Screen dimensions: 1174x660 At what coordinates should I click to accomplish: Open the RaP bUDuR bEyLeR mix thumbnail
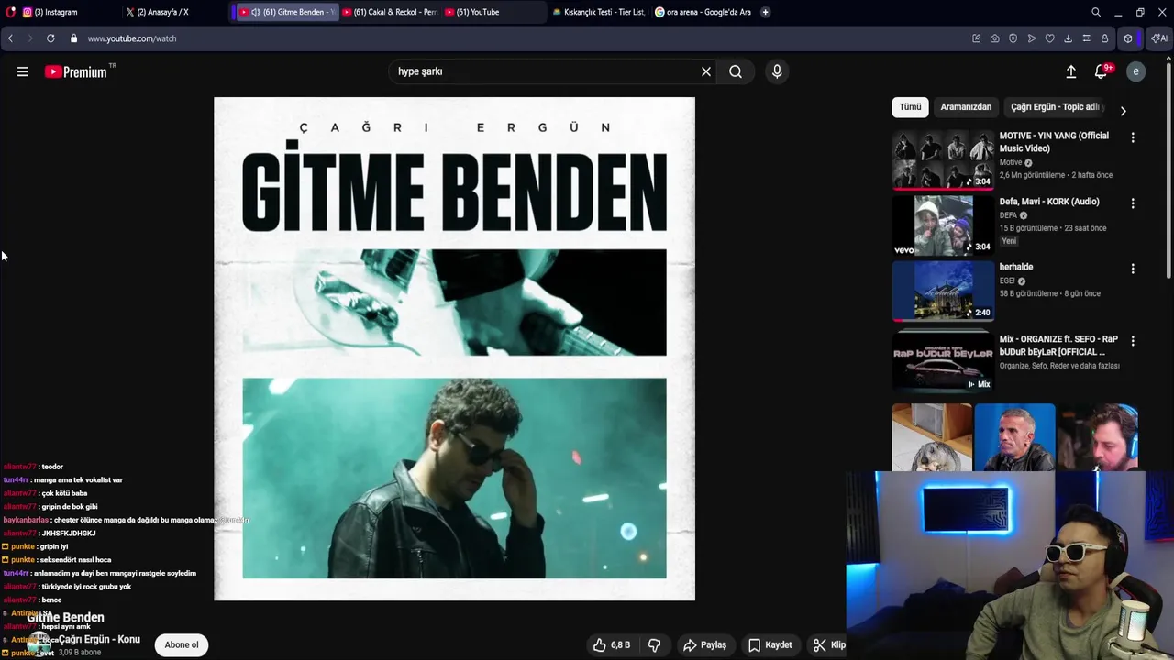pyautogui.click(x=943, y=363)
